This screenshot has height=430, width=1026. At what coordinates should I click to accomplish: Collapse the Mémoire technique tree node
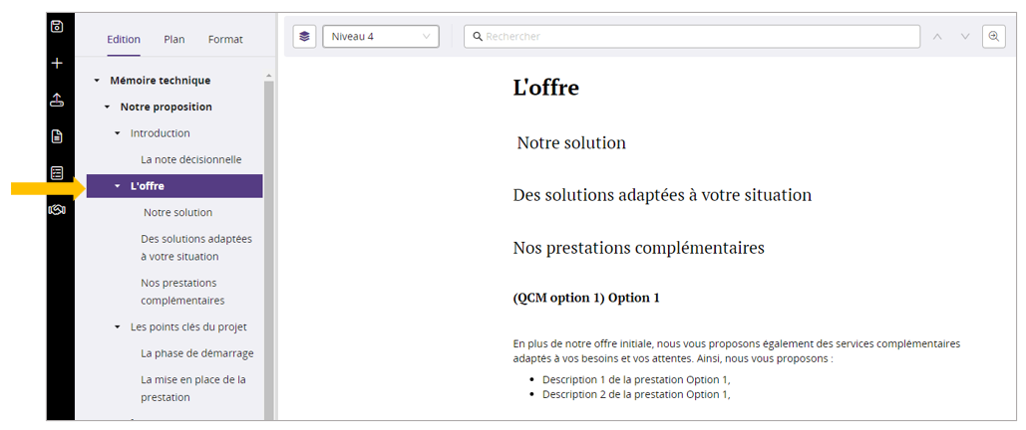coord(97,81)
